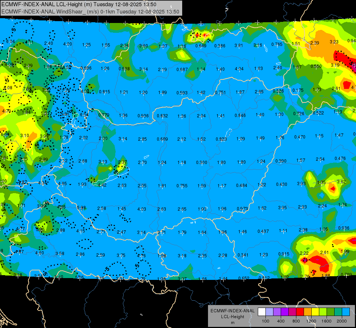Click the legend scale value 2000

pyautogui.click(x=342, y=321)
